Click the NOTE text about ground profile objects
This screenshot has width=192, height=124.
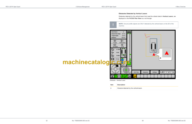(146, 25)
